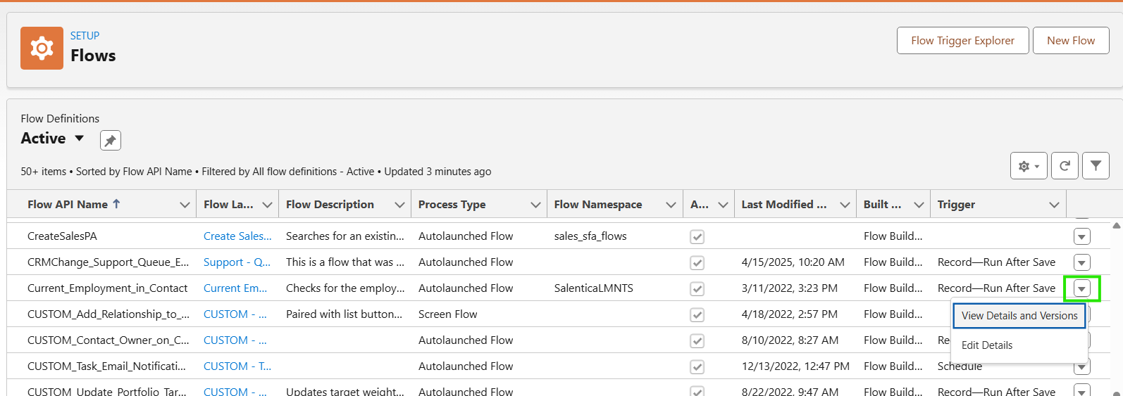Open the filter panel funnel icon
This screenshot has width=1123, height=396.
(1096, 166)
